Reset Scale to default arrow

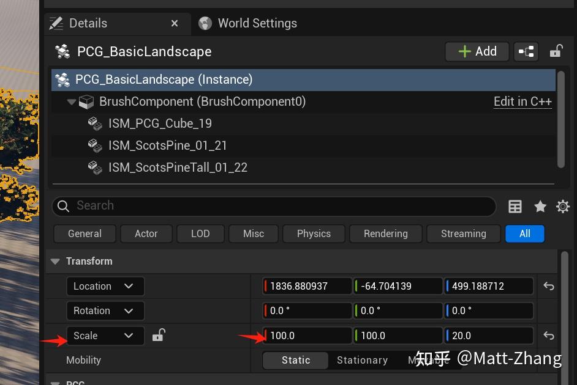(x=549, y=335)
